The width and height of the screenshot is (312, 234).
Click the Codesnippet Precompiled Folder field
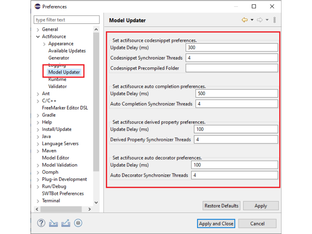231,68
